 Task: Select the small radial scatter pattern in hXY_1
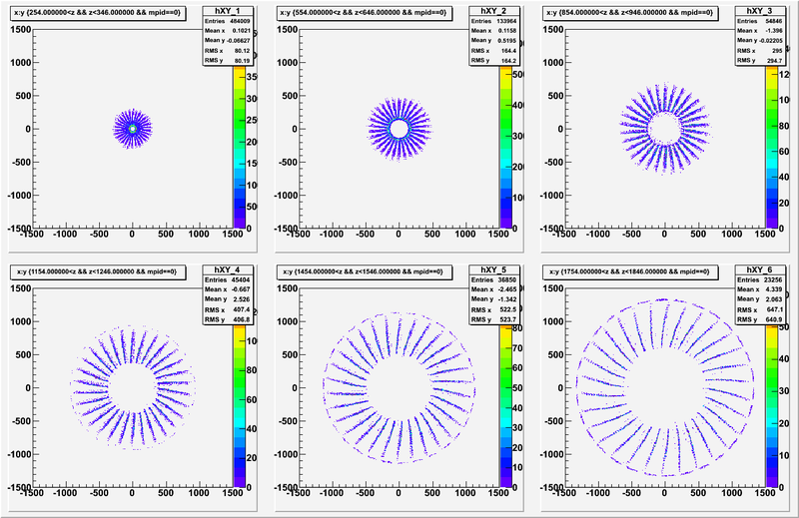click(133, 129)
